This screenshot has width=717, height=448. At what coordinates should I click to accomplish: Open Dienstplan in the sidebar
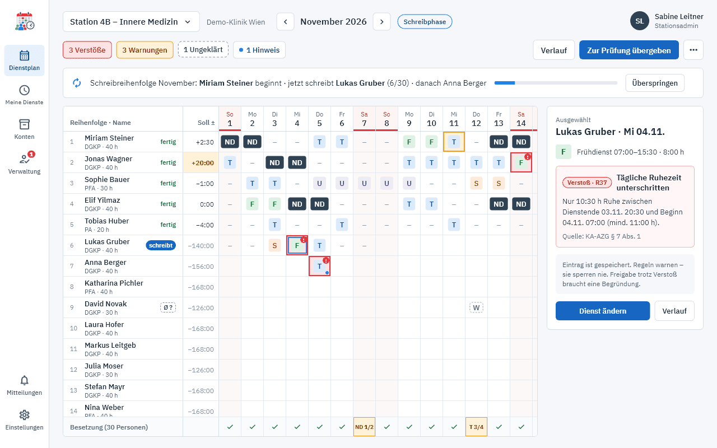(25, 60)
